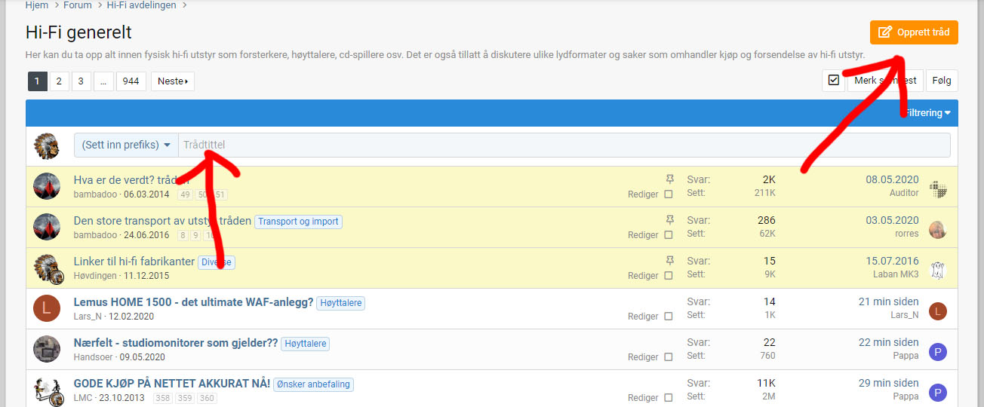Open rorres' avatar on the transport thread row
This screenshot has width=984, height=407.
(x=937, y=230)
